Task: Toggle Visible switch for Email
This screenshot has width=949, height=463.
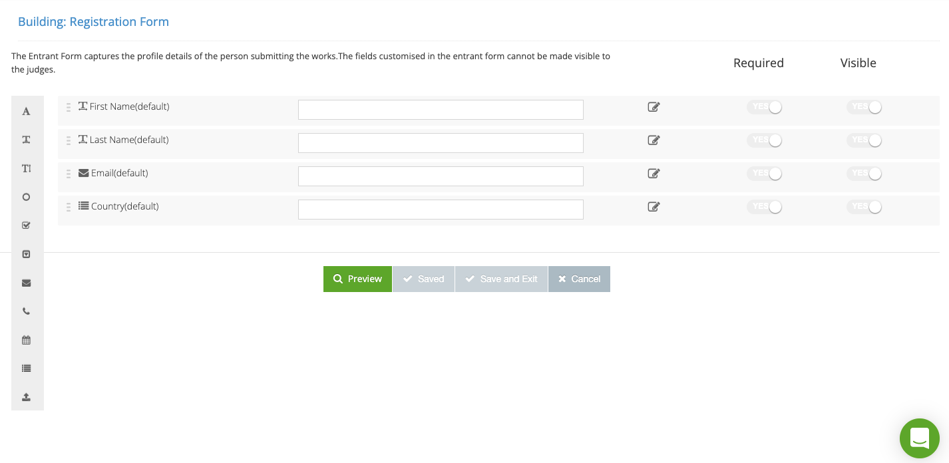Action: point(864,174)
